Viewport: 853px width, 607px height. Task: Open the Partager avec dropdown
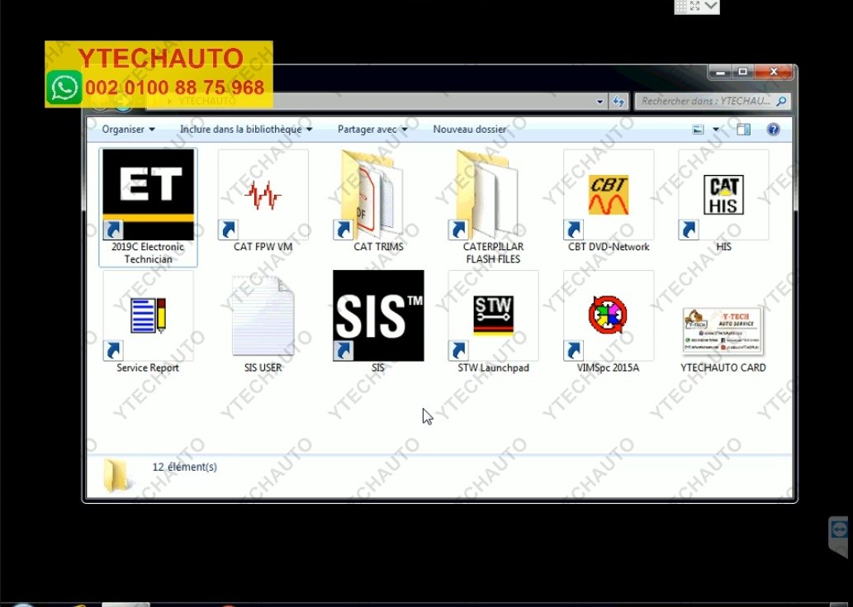tap(370, 129)
